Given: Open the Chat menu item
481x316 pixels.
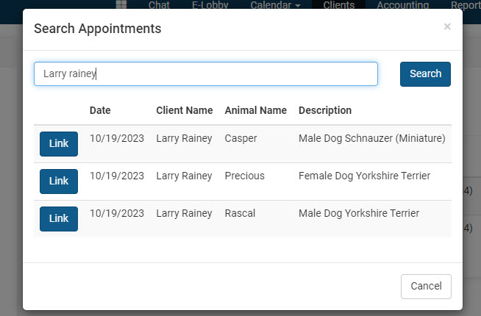Looking at the screenshot, I should pyautogui.click(x=159, y=4).
